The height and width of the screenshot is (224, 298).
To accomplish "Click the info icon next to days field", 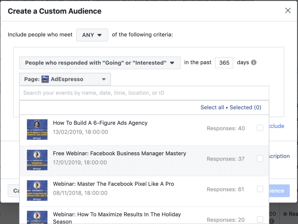I will click(253, 62).
